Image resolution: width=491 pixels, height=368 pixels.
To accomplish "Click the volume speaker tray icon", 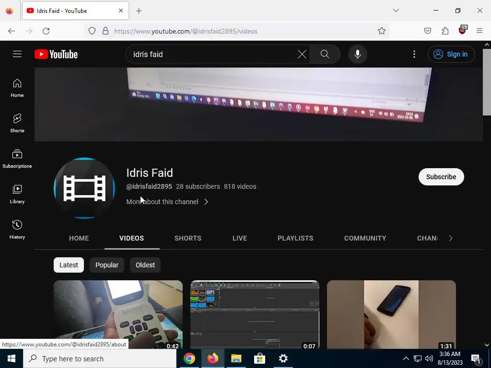I will tap(429, 358).
